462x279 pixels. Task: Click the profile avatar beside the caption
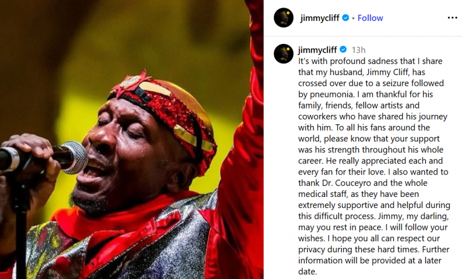(284, 54)
